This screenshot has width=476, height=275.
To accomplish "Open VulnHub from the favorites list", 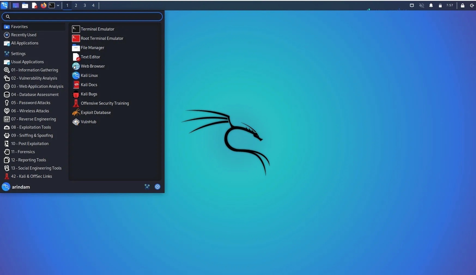I will [88, 122].
